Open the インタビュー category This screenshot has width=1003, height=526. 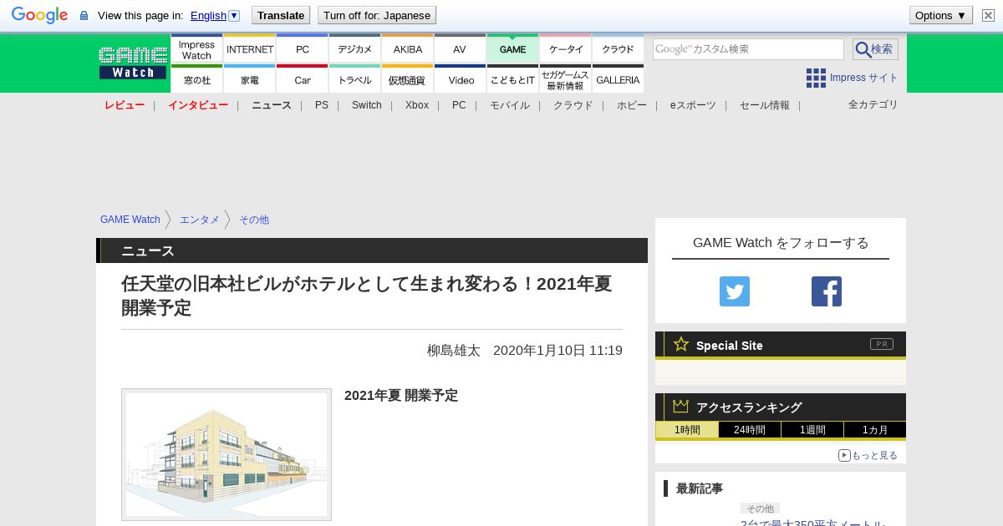pos(198,105)
